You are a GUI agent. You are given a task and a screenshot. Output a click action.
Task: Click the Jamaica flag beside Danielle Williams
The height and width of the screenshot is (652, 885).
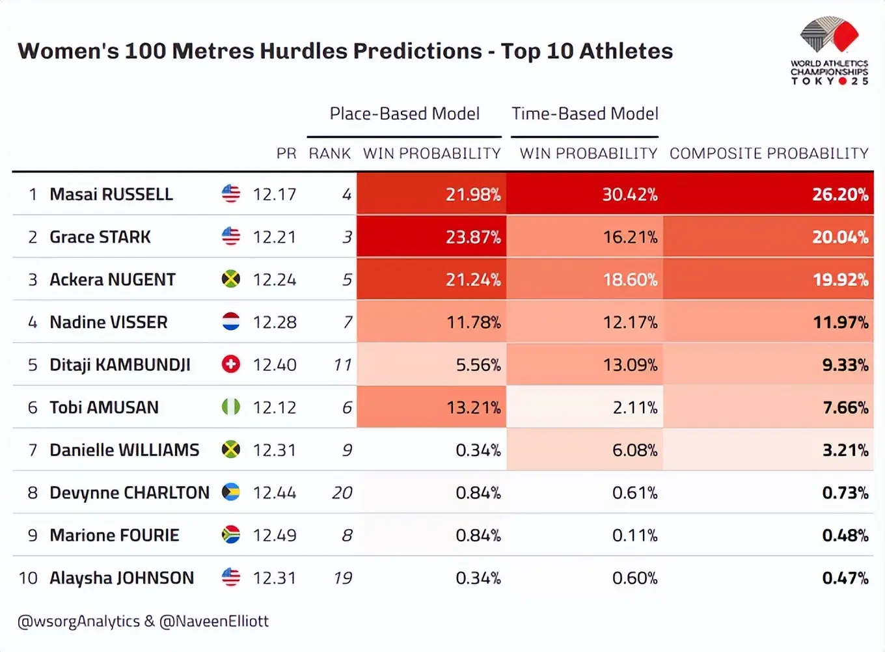pyautogui.click(x=230, y=450)
